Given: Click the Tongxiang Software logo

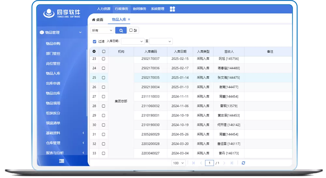Looking at the screenshot, I should pos(62,13).
